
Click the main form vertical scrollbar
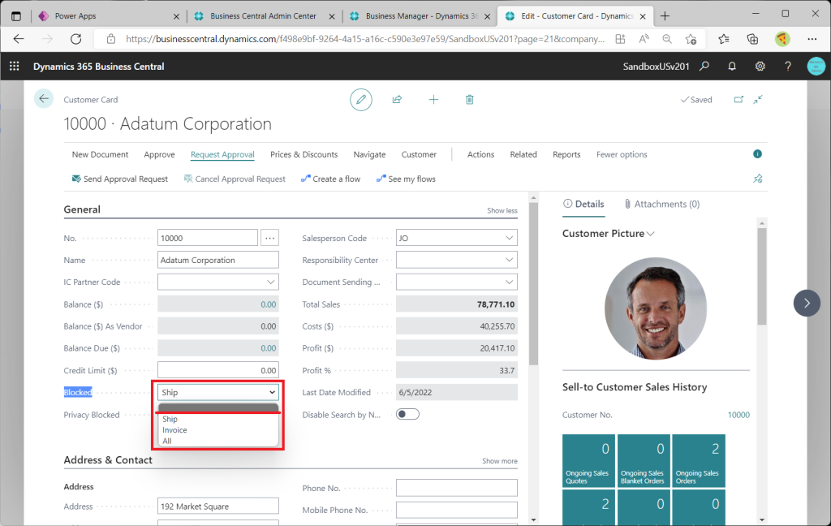[534, 283]
